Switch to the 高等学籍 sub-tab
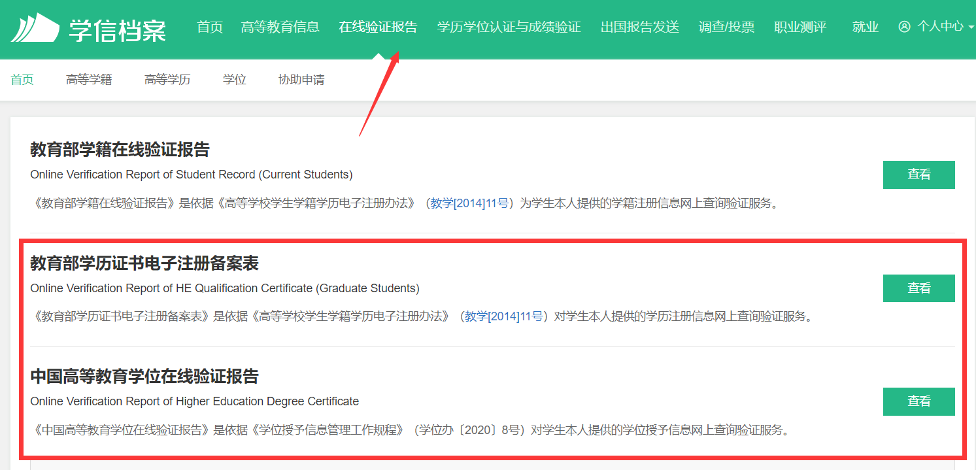This screenshot has height=470, width=976. [89, 80]
